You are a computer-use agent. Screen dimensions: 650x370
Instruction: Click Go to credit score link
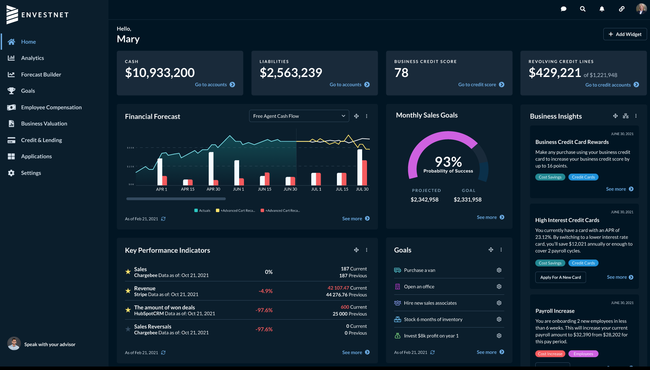(481, 85)
